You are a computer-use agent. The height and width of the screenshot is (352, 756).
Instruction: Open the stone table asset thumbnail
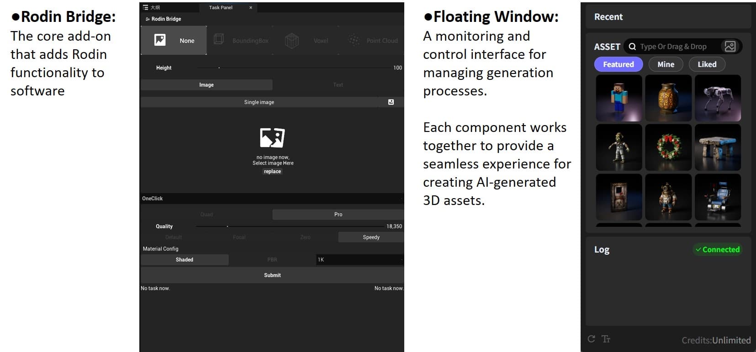coord(718,147)
